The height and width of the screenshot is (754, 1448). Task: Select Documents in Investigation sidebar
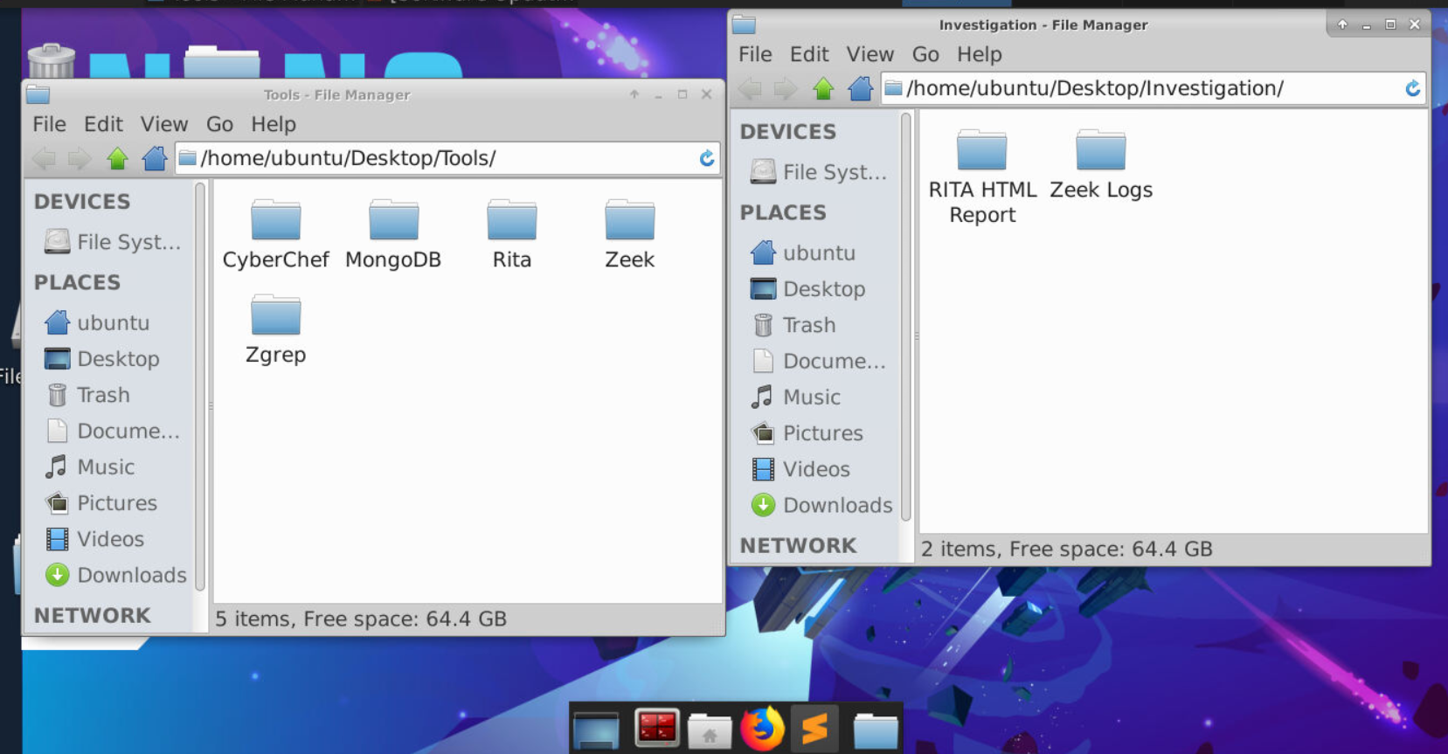point(819,361)
